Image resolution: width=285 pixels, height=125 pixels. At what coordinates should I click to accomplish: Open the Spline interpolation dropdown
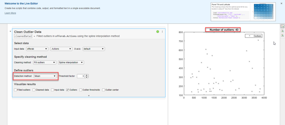pos(71,62)
